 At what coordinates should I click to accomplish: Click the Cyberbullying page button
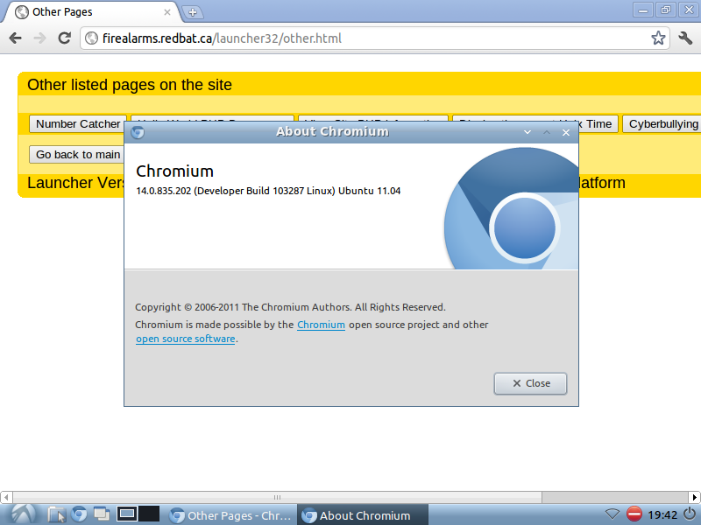point(663,123)
